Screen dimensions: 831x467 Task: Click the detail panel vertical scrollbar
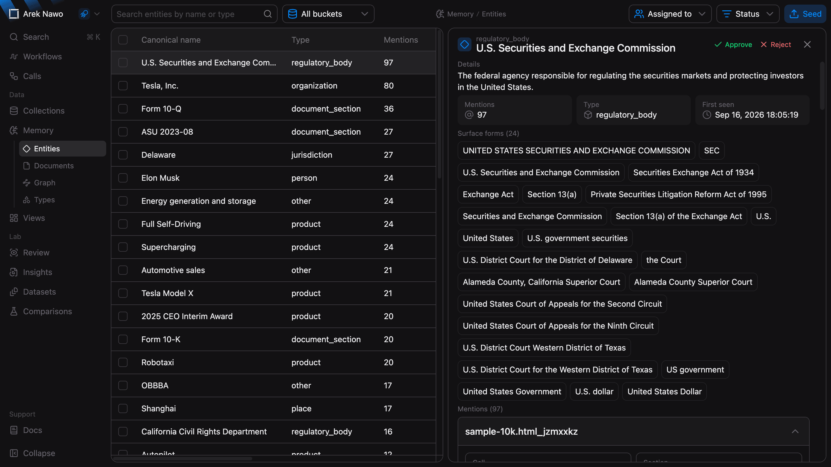[x=822, y=85]
